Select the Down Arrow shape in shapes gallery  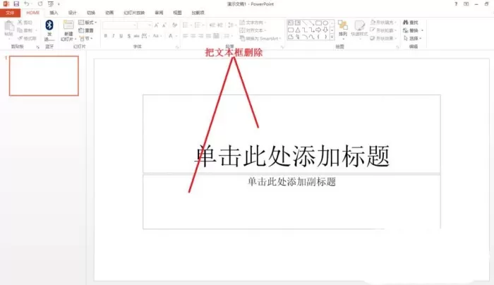[x=325, y=30]
